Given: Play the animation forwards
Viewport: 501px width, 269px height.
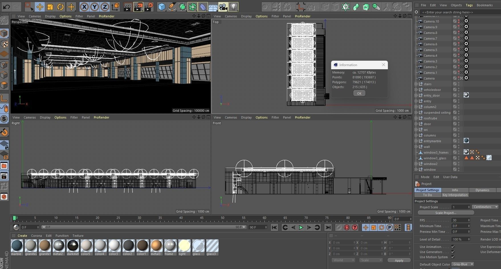Looking at the screenshot, I should [x=301, y=227].
